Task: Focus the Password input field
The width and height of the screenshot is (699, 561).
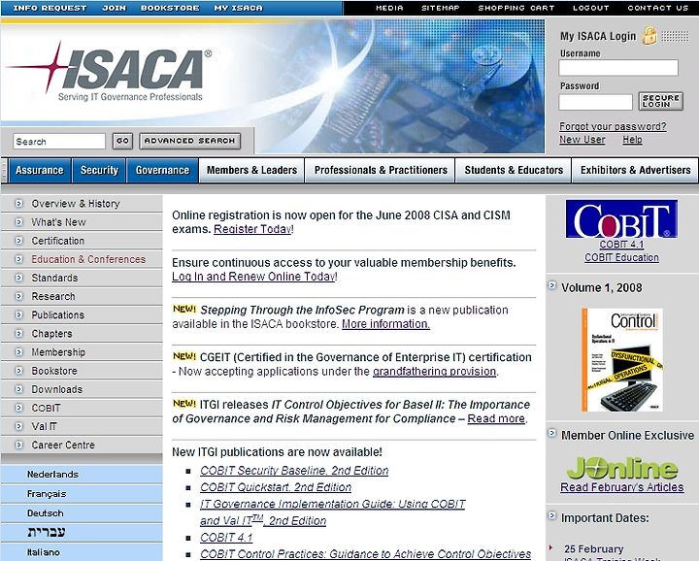Action: pos(595,102)
